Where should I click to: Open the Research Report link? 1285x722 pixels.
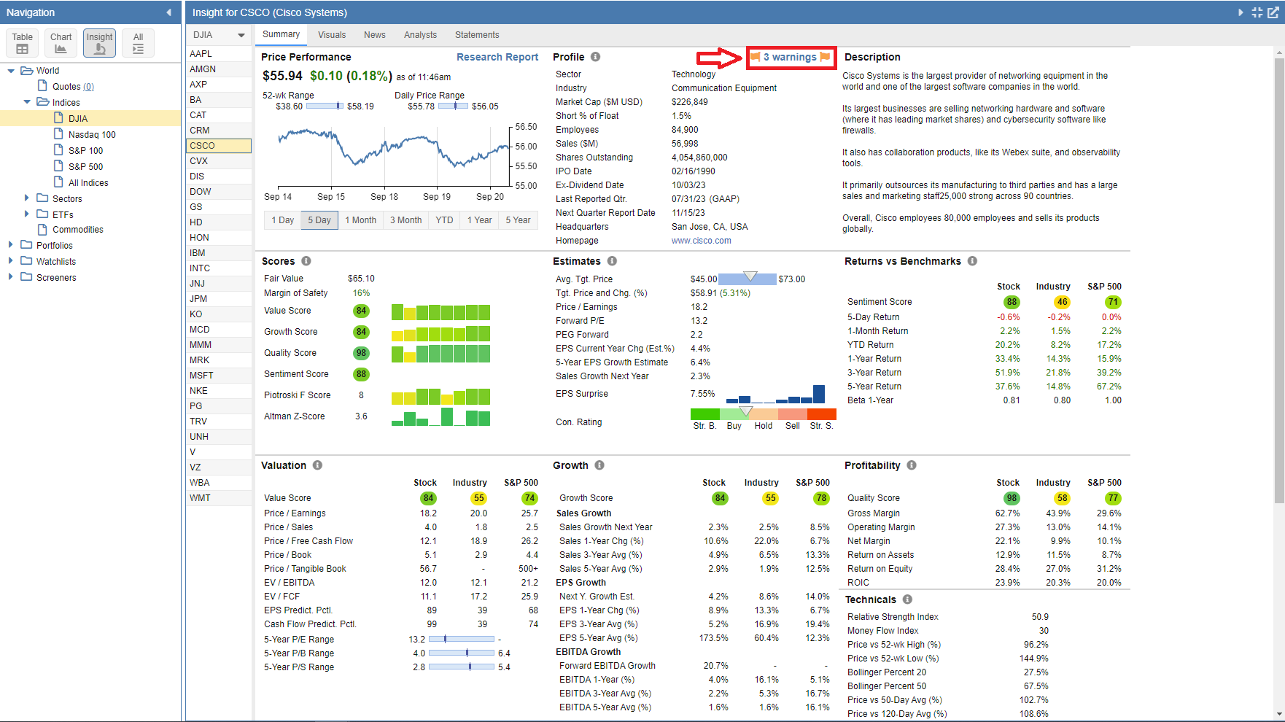point(497,57)
